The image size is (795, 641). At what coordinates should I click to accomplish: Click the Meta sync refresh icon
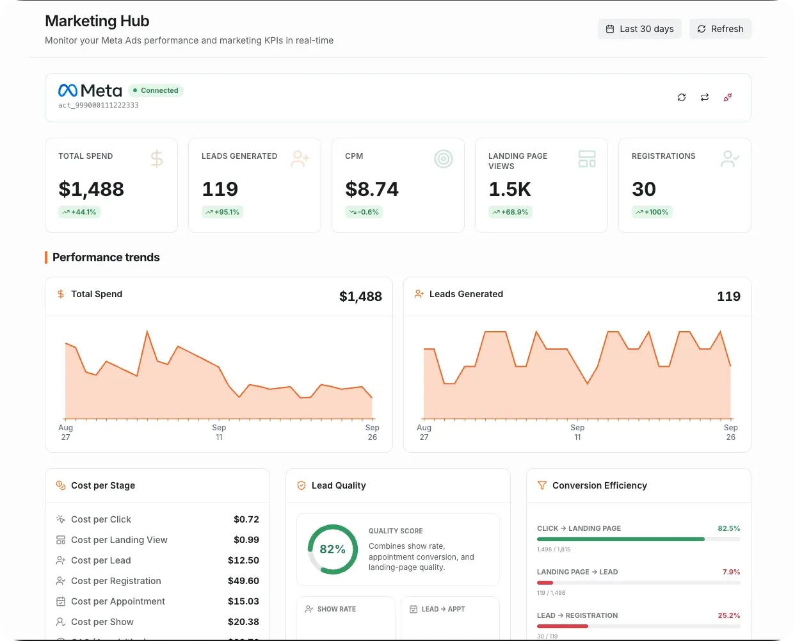(x=682, y=97)
